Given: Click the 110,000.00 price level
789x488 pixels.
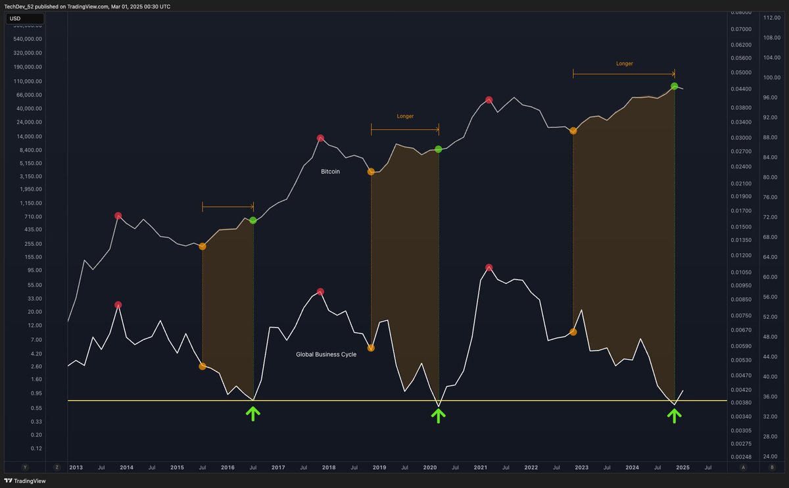Looking at the screenshot, I should click(28, 82).
